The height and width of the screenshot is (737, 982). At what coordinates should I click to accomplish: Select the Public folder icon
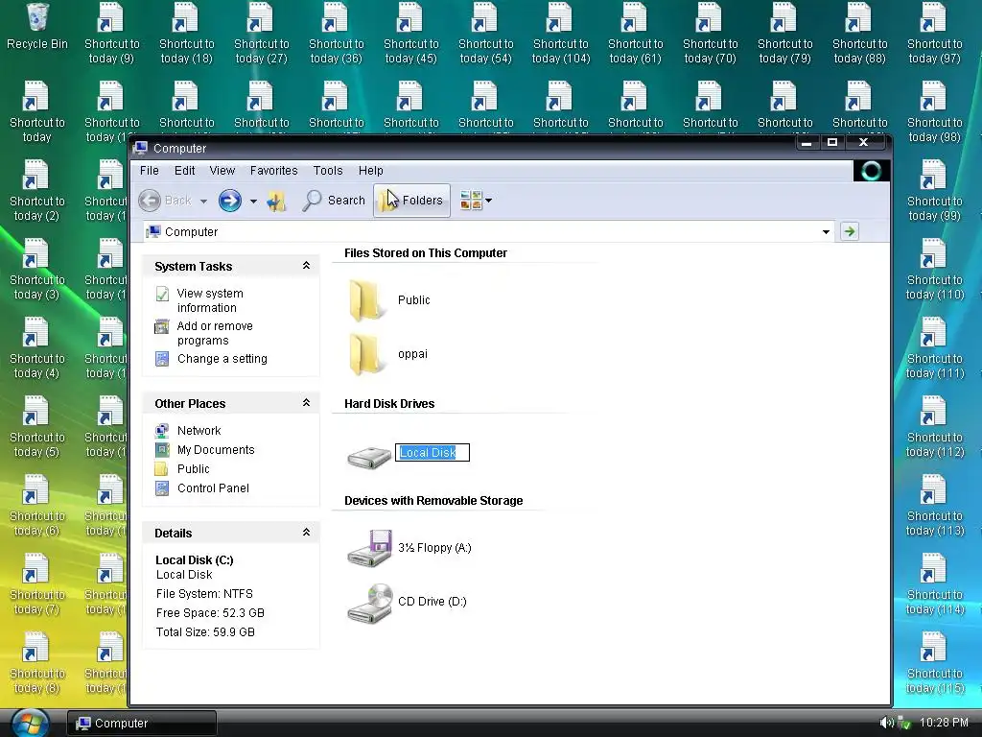coord(365,300)
